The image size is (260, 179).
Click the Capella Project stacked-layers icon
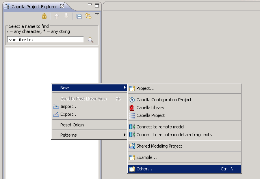[x=132, y=115]
